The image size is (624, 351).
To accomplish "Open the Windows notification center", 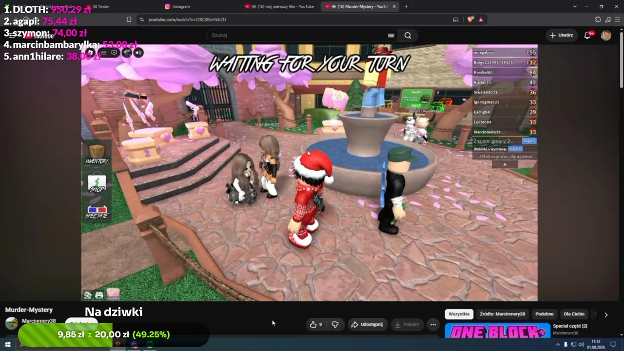I will 614,345.
